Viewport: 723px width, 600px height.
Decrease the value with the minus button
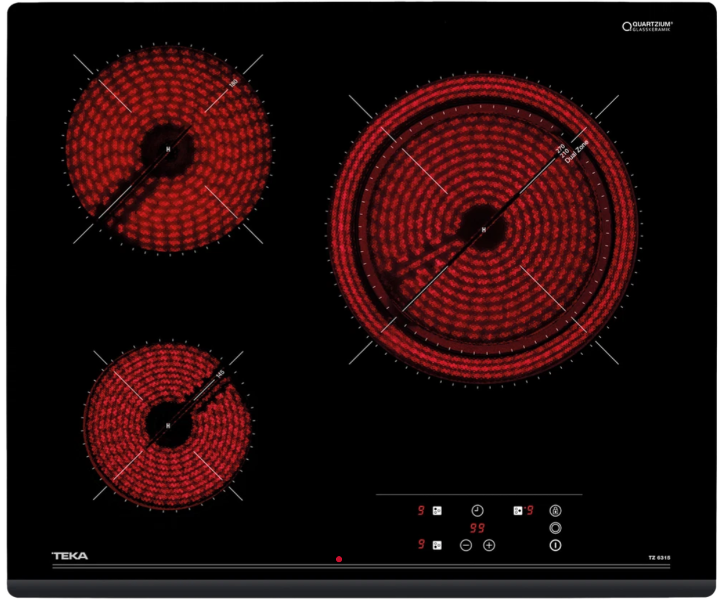466,546
